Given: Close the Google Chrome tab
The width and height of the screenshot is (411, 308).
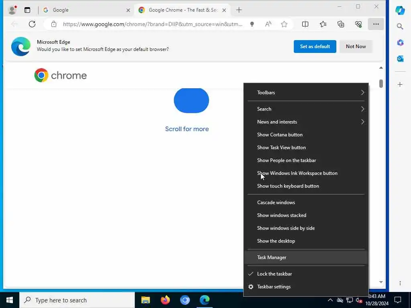Looking at the screenshot, I should coord(224,10).
